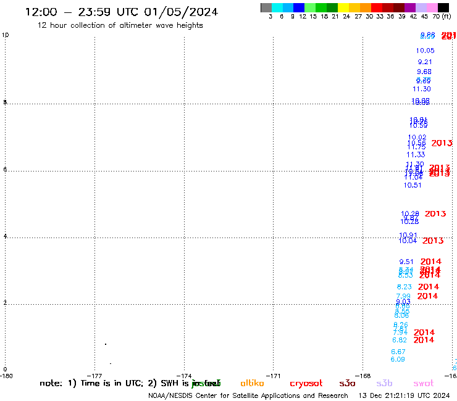Select the wave height value 6.82
The height and width of the screenshot is (401, 457).
(400, 340)
